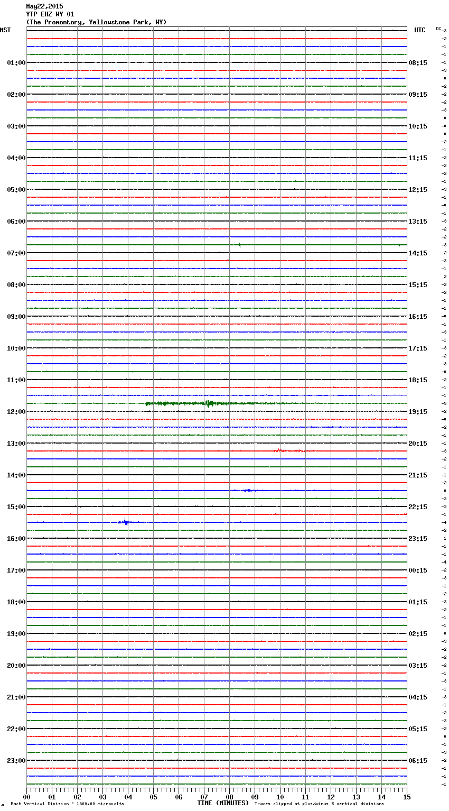
Task: Select the 12:00 MST time label
Action: tap(16, 412)
